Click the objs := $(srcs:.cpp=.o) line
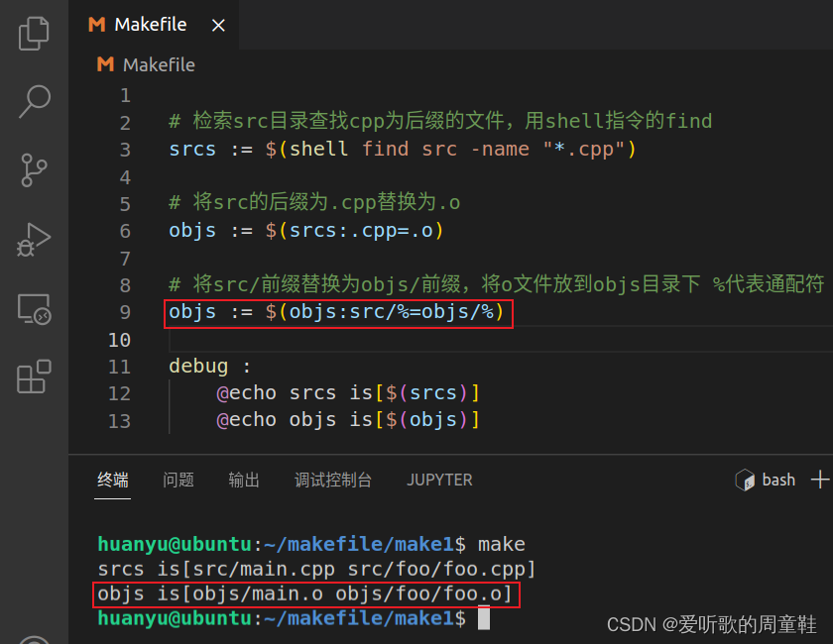833x644 pixels. [306, 231]
